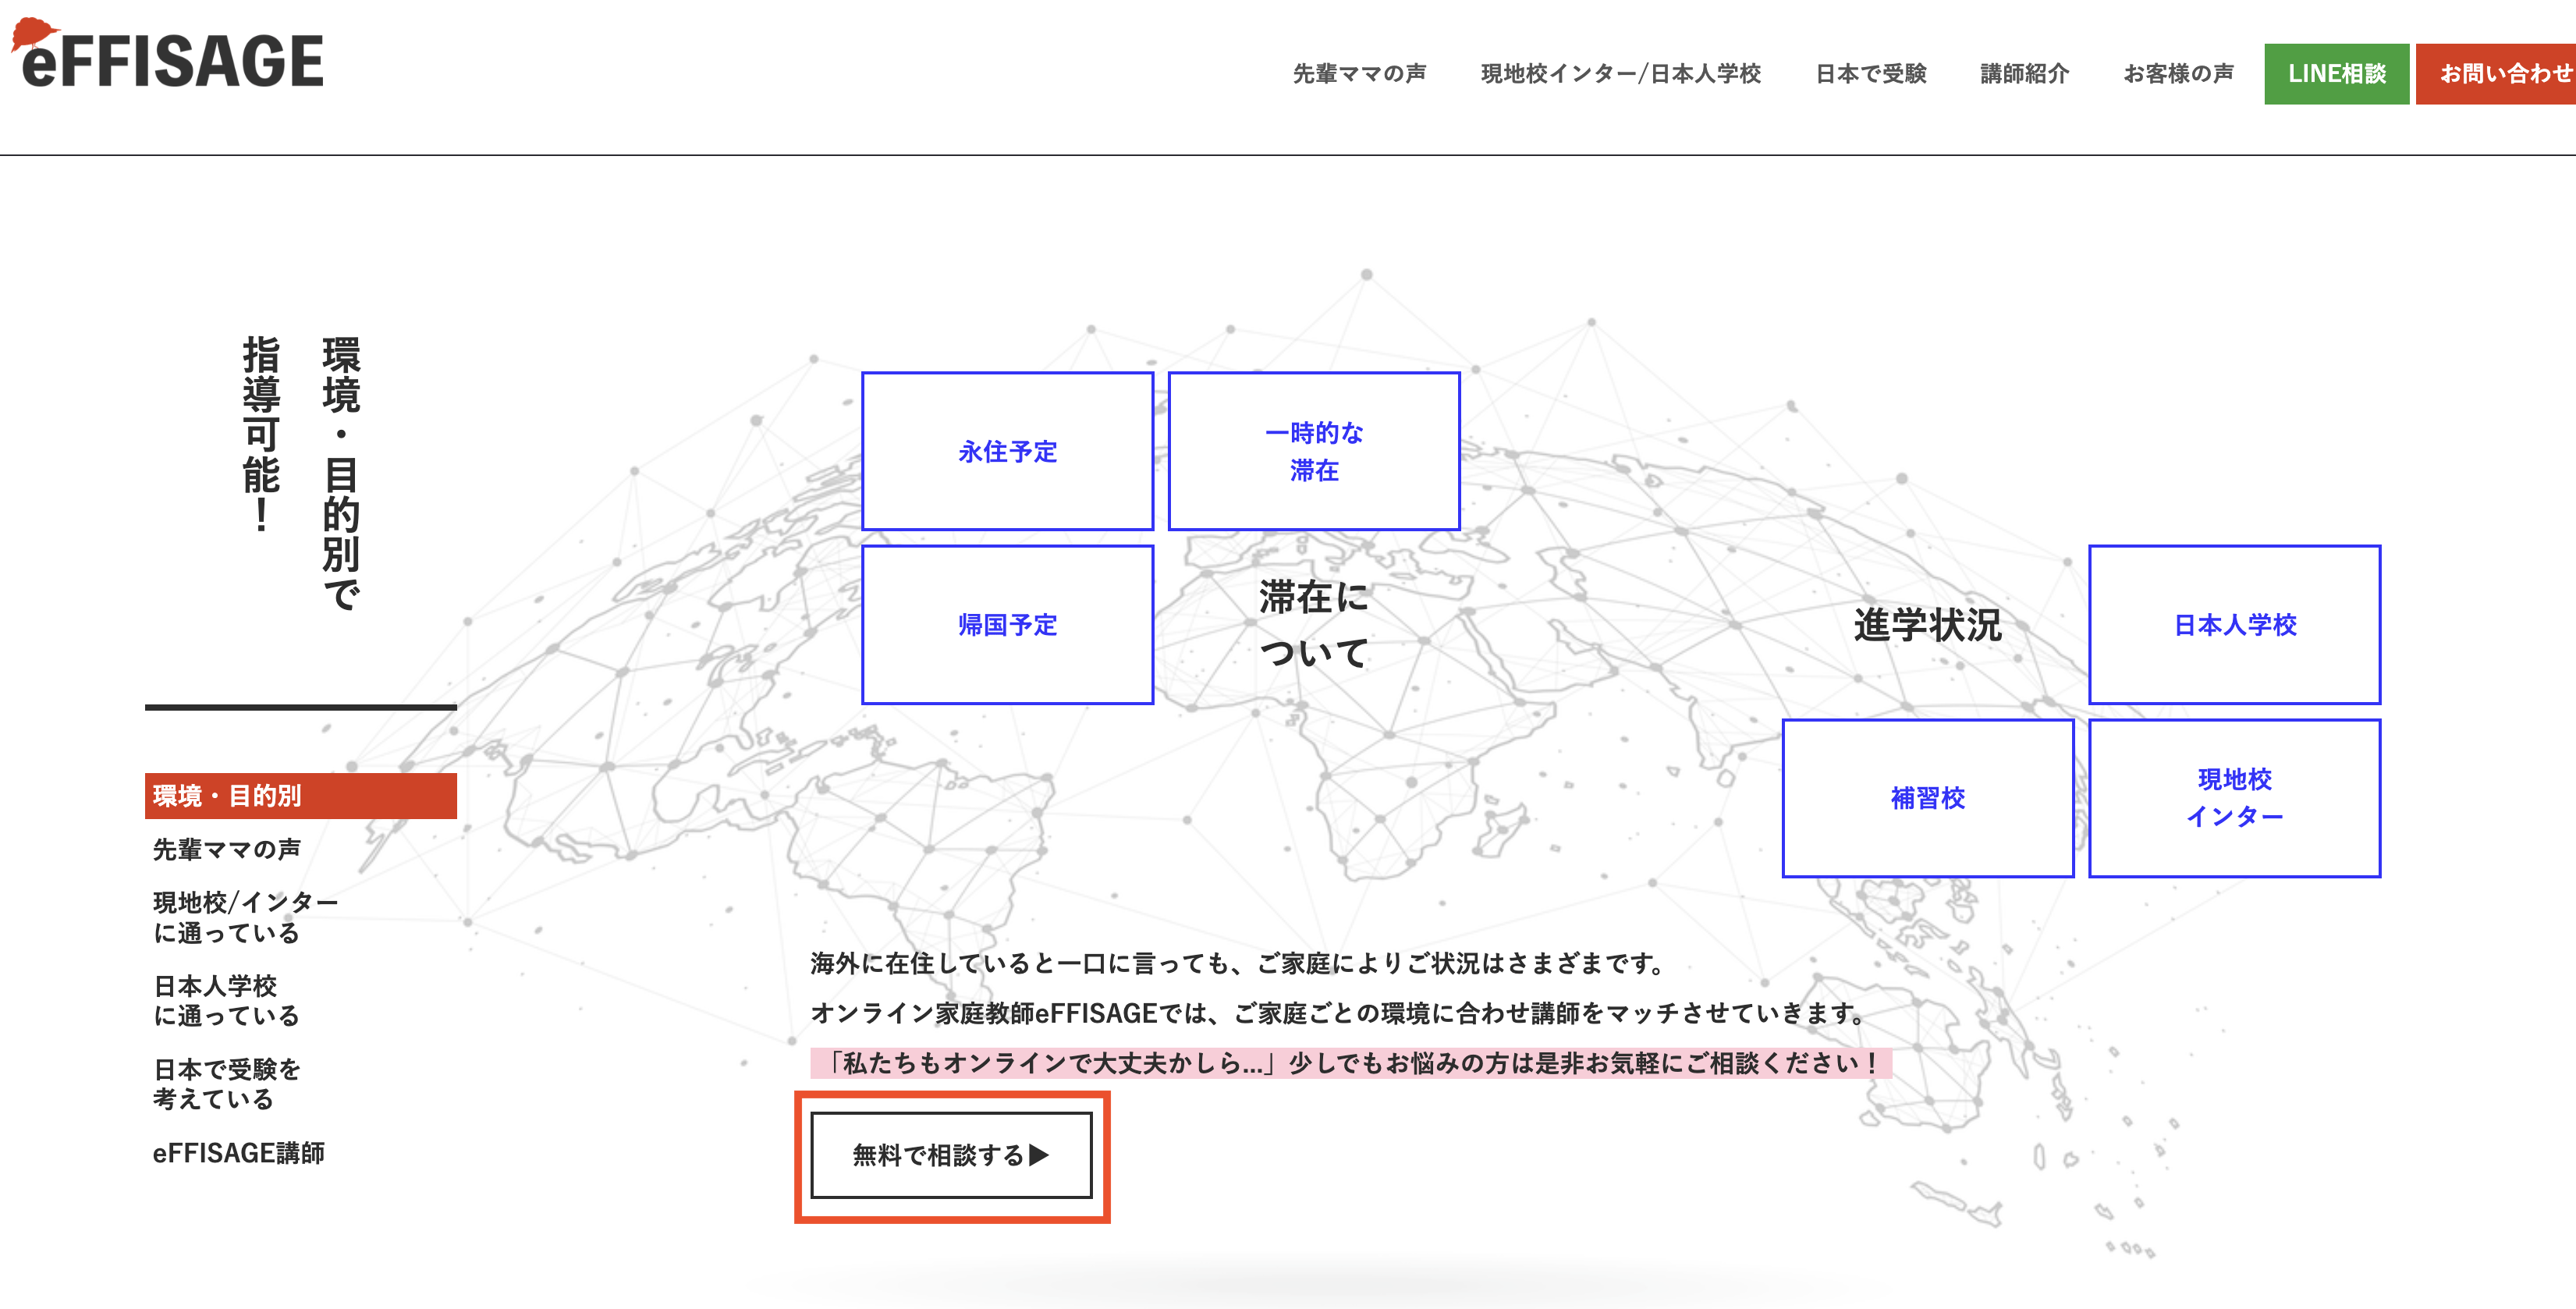Click the red お問い合わせ button
Screen dimensions: 2576x1309
point(2496,74)
